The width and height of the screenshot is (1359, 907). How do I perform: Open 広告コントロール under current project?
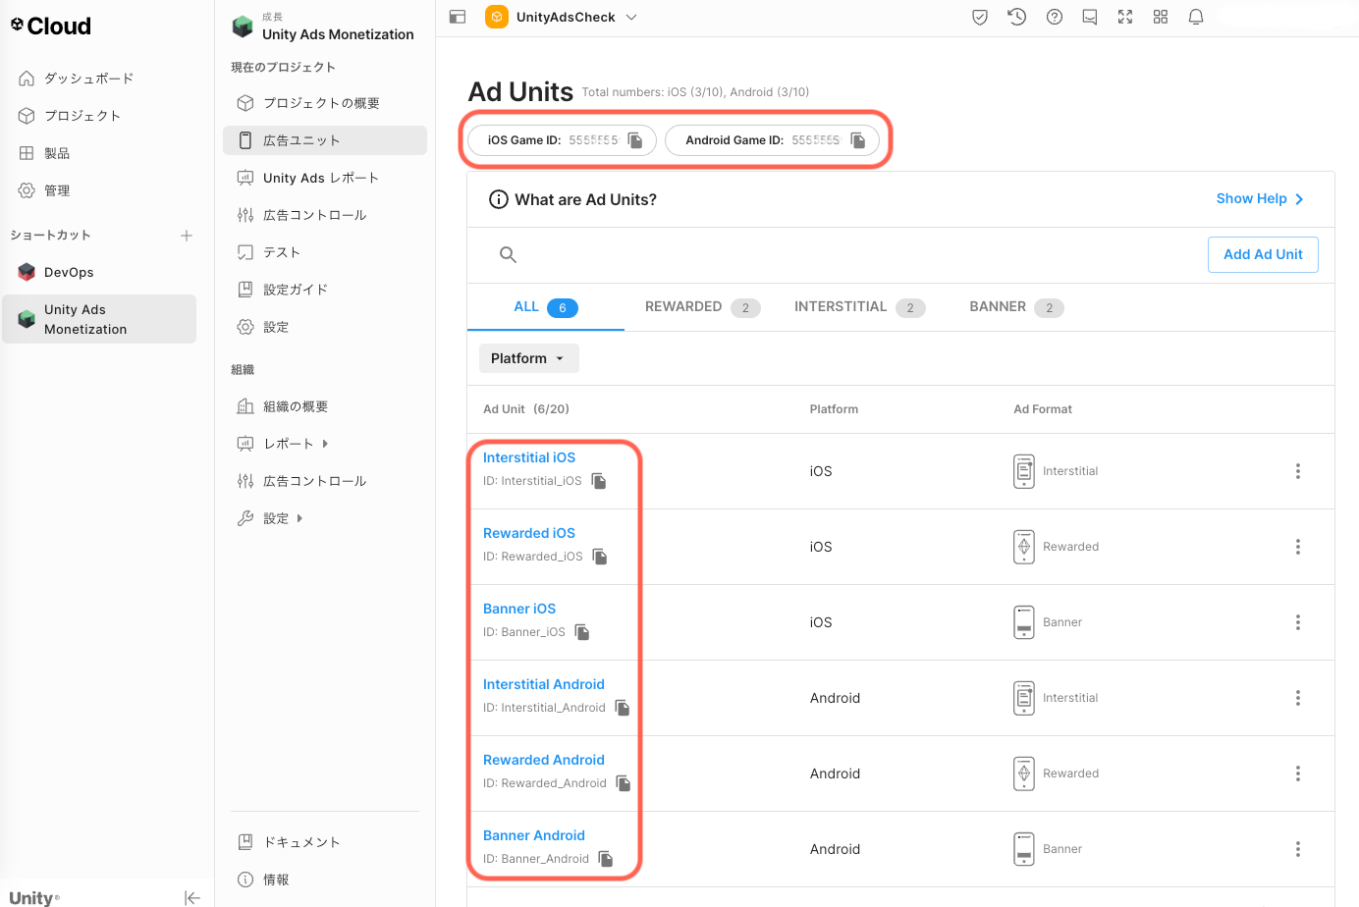pos(314,215)
